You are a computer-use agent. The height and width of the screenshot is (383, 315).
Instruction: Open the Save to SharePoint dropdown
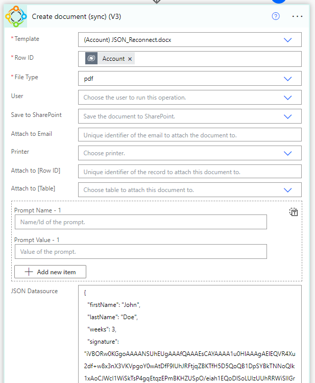pos(287,116)
